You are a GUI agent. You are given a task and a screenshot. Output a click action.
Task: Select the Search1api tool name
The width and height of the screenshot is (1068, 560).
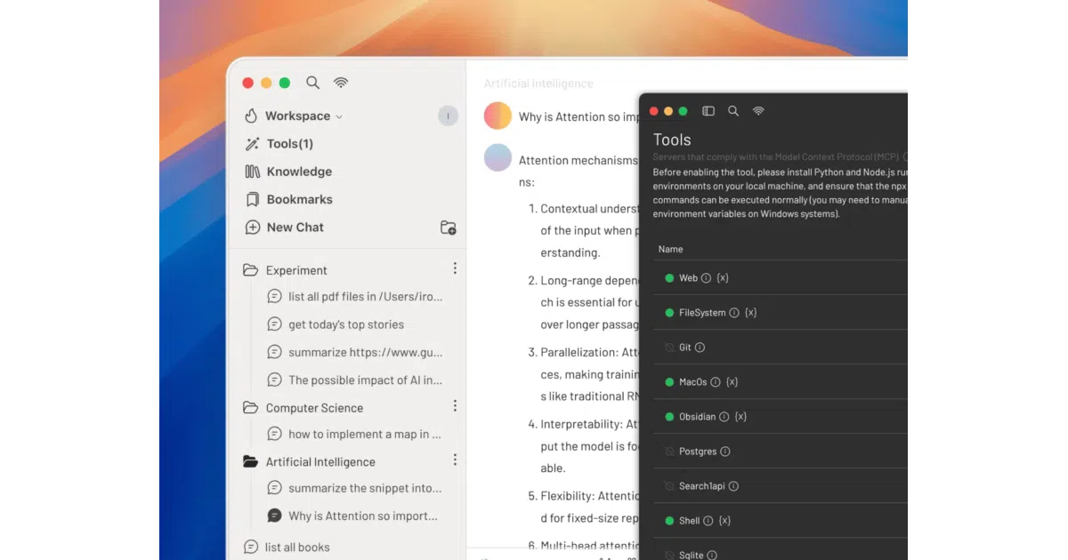coord(702,486)
